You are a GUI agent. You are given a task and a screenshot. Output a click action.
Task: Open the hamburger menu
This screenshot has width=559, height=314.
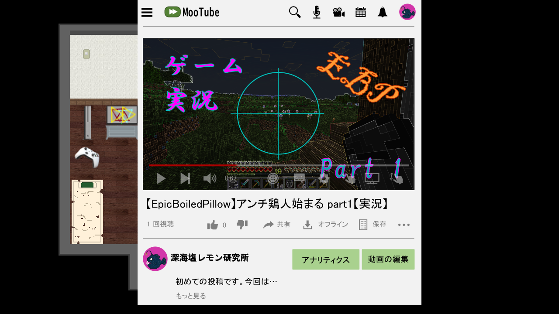(147, 12)
